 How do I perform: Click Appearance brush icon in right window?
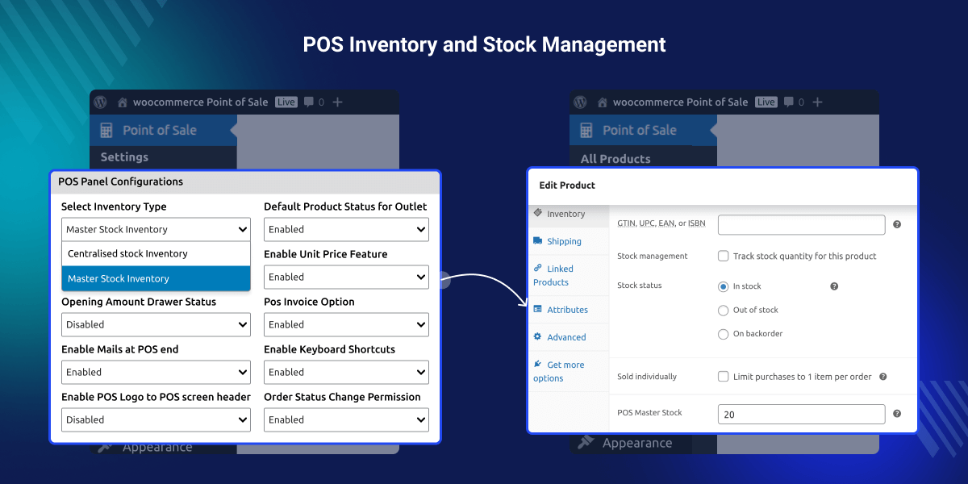point(586,443)
